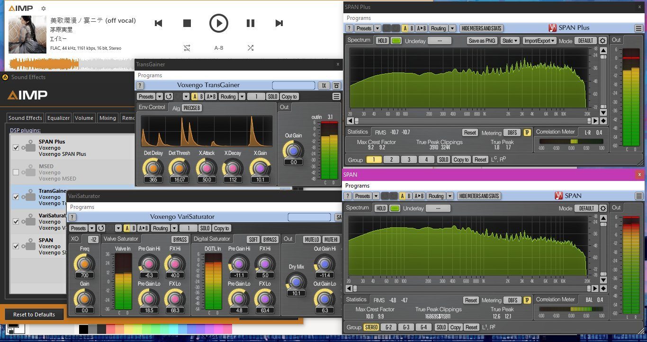Image resolution: width=647 pixels, height=342 pixels.
Task: Open Equalizer tab
Action: pyautogui.click(x=59, y=118)
